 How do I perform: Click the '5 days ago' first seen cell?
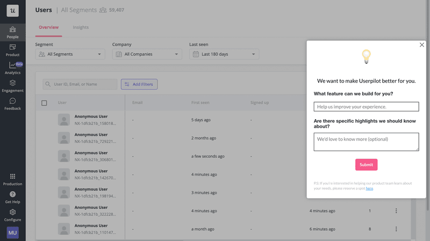point(201,120)
